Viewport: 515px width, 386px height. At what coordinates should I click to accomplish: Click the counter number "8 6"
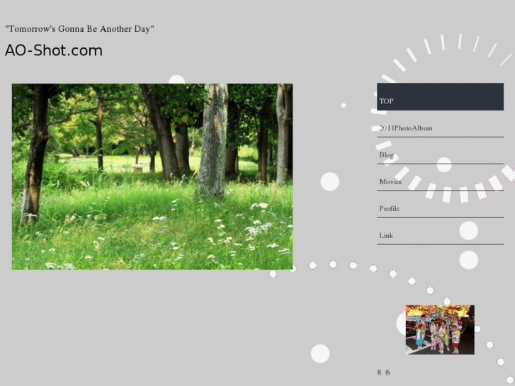(x=383, y=373)
